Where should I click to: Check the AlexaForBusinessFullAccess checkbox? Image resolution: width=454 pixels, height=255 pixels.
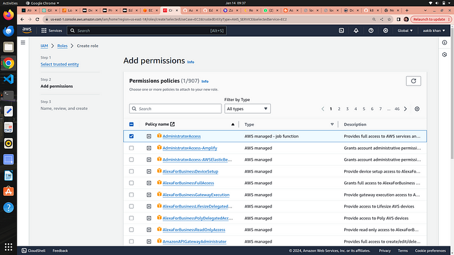pyautogui.click(x=131, y=183)
